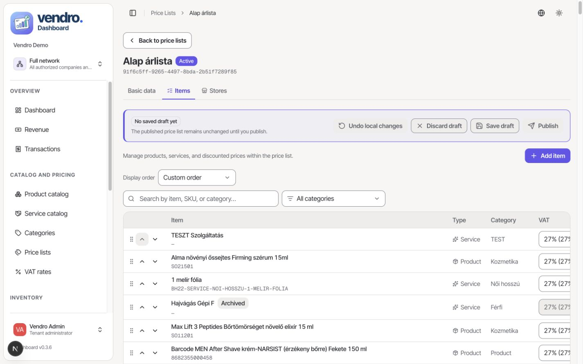Switch to the Items tab

(x=178, y=91)
